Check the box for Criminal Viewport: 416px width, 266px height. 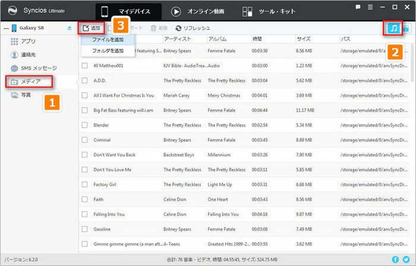(84, 140)
